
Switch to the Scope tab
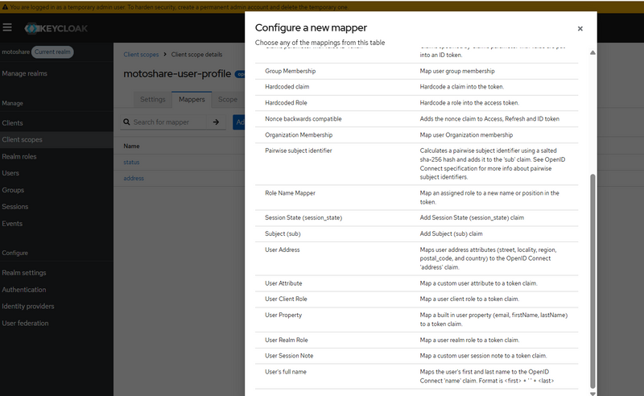[x=227, y=99]
